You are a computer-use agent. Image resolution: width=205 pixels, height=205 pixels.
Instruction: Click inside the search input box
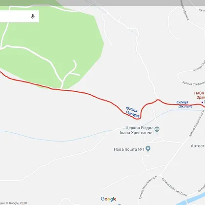click(x=15, y=17)
